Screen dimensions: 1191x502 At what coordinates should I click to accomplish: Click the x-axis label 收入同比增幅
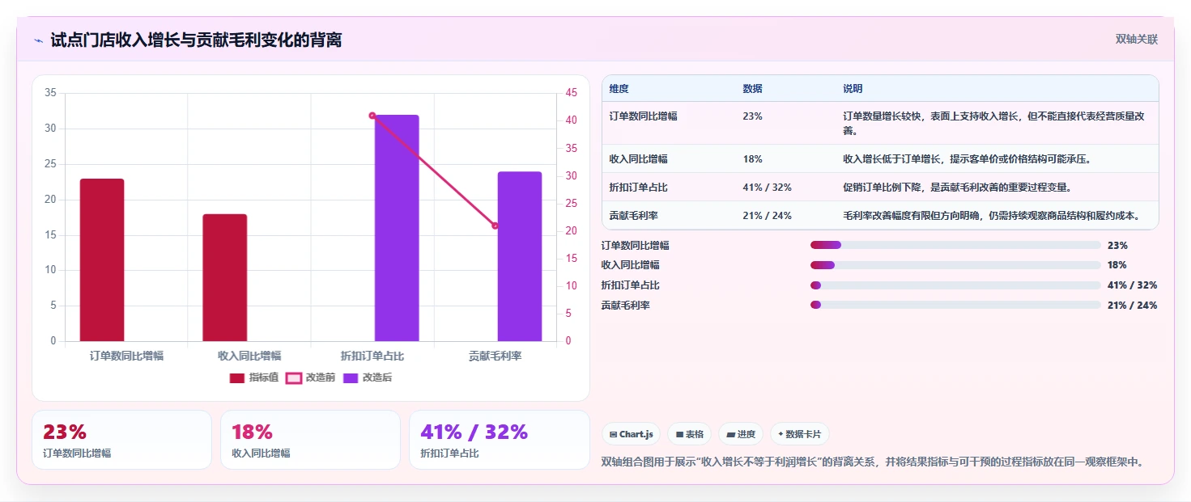(249, 356)
